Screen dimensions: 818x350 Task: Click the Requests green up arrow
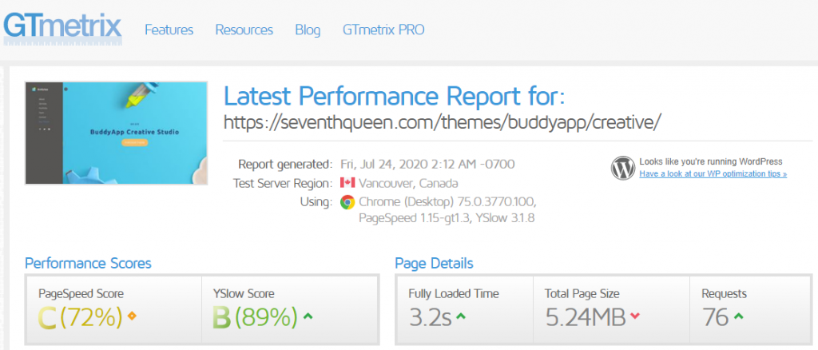click(737, 316)
